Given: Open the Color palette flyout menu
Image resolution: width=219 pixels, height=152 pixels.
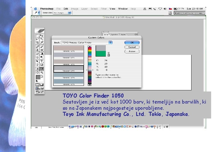Looking at the screenshot, I should point(136,34).
